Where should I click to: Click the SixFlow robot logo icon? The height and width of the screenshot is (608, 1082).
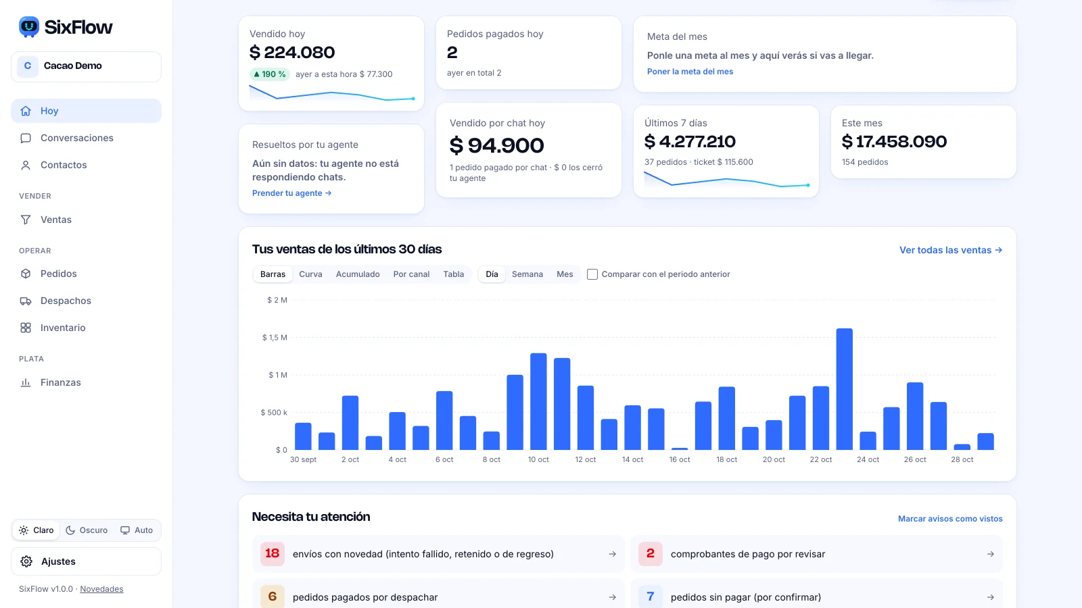coord(29,27)
